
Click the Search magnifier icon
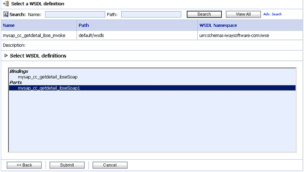click(6, 14)
